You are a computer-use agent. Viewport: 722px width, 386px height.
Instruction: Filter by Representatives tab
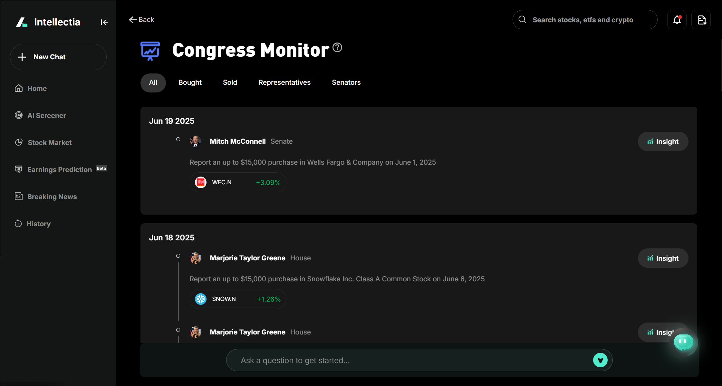tap(284, 82)
